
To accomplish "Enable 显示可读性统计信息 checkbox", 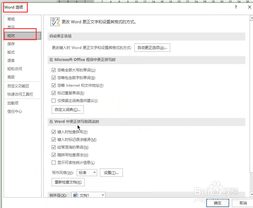I will click(x=53, y=163).
